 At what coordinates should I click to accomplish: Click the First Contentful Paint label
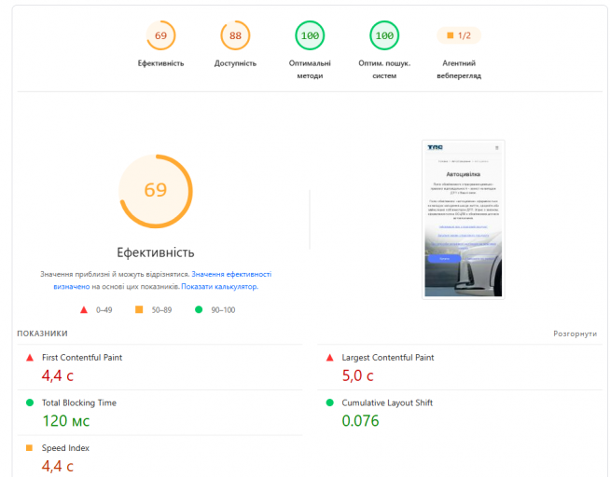pyautogui.click(x=82, y=358)
